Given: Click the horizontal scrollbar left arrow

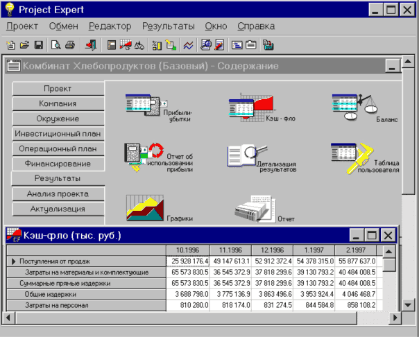Looking at the screenshot, I should tap(8, 318).
